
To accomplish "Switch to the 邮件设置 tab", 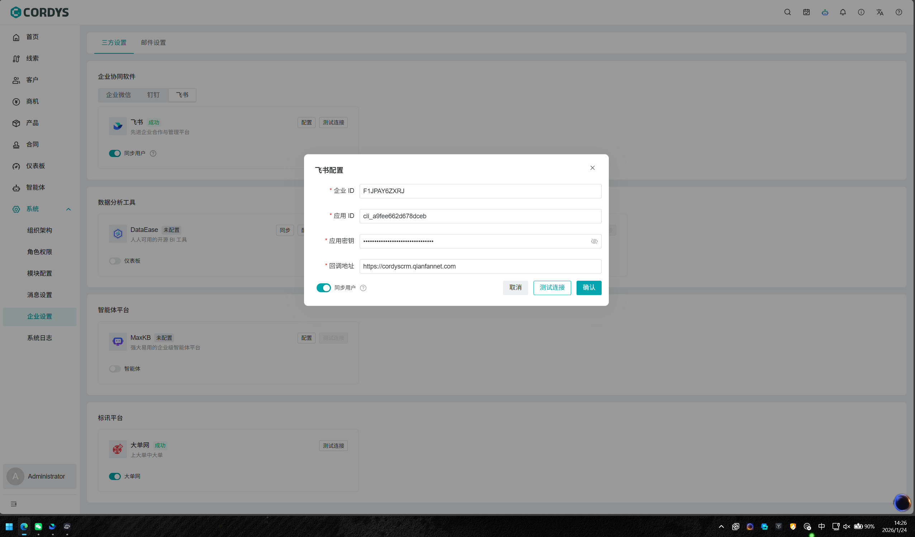I will [153, 43].
